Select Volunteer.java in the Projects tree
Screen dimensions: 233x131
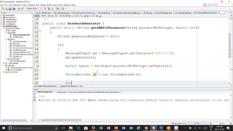tap(18, 37)
